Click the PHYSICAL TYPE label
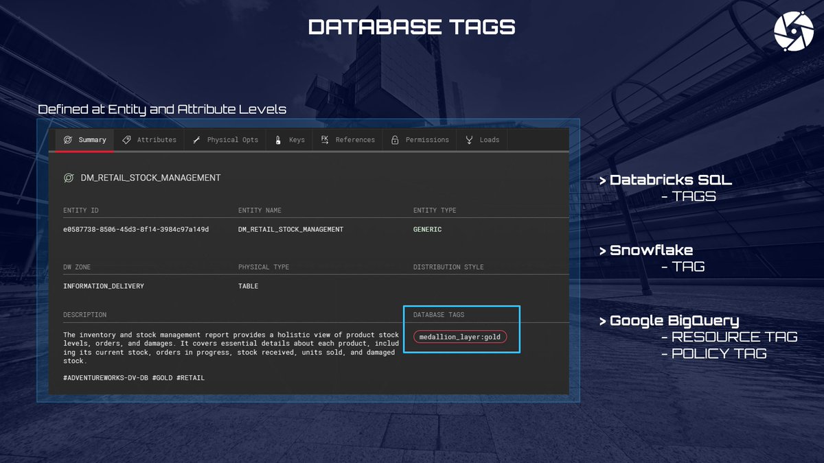This screenshot has width=824, height=463. [264, 267]
